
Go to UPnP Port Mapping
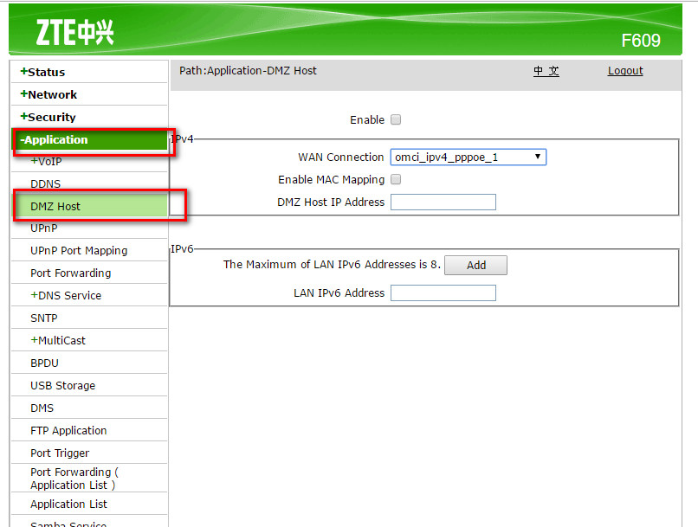tap(79, 251)
